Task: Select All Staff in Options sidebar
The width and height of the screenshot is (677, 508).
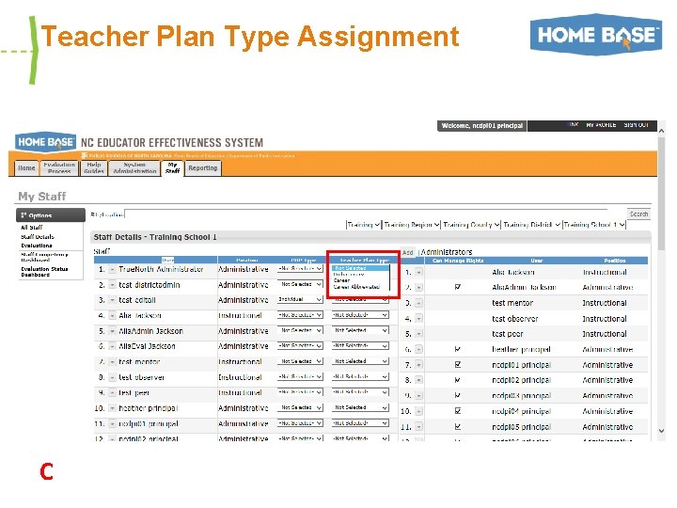Action: coord(32,228)
